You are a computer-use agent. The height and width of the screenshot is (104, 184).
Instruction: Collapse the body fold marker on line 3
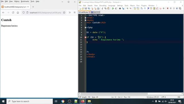pos(85,20)
